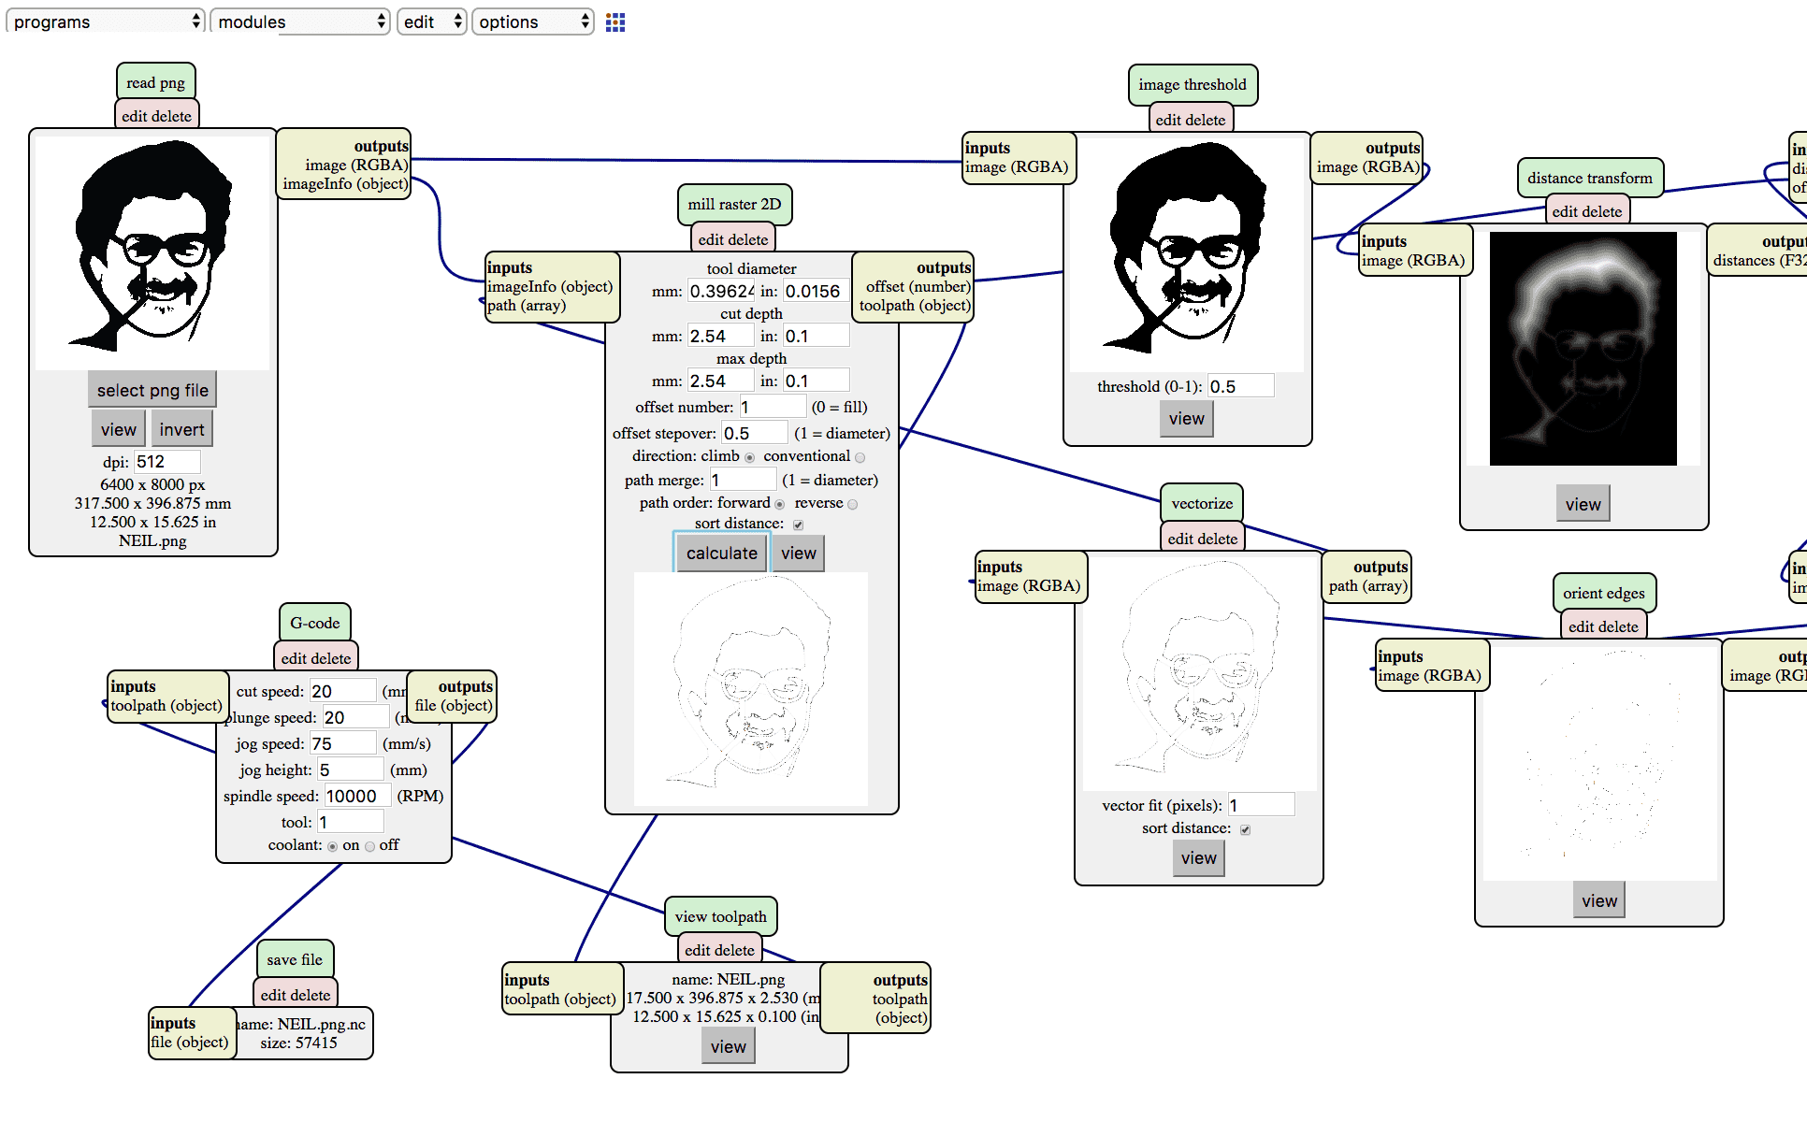Click the distance transform glowing image preview
Screen dimensions: 1807x1122
1583,349
